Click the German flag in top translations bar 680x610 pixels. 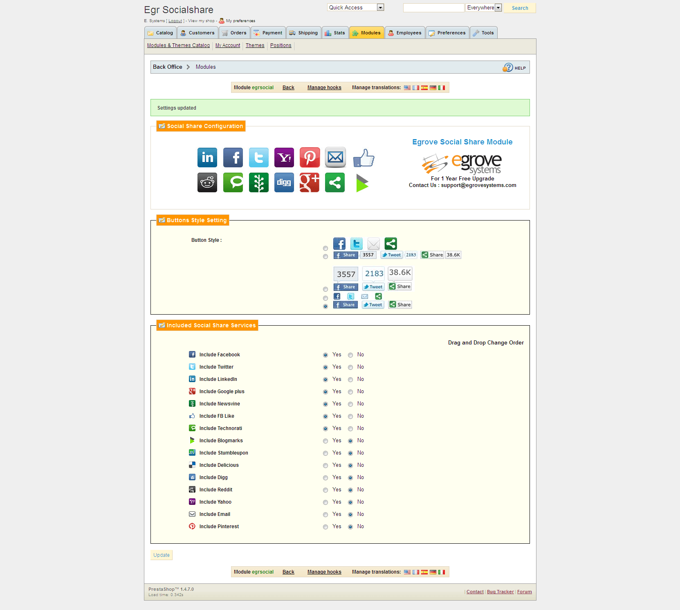[433, 88]
